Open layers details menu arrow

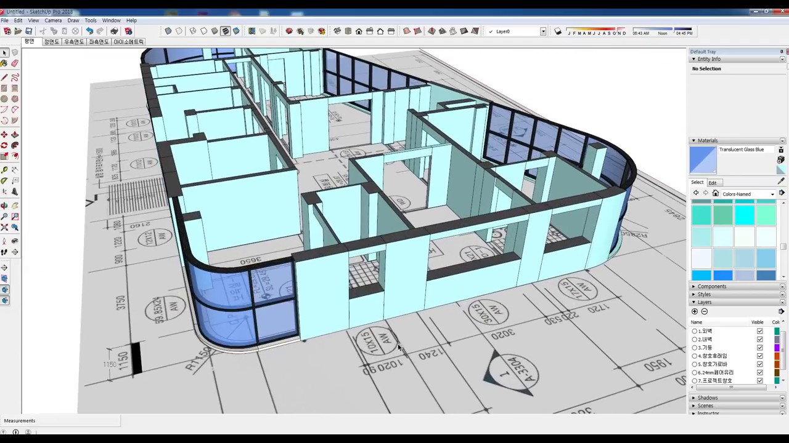781,311
